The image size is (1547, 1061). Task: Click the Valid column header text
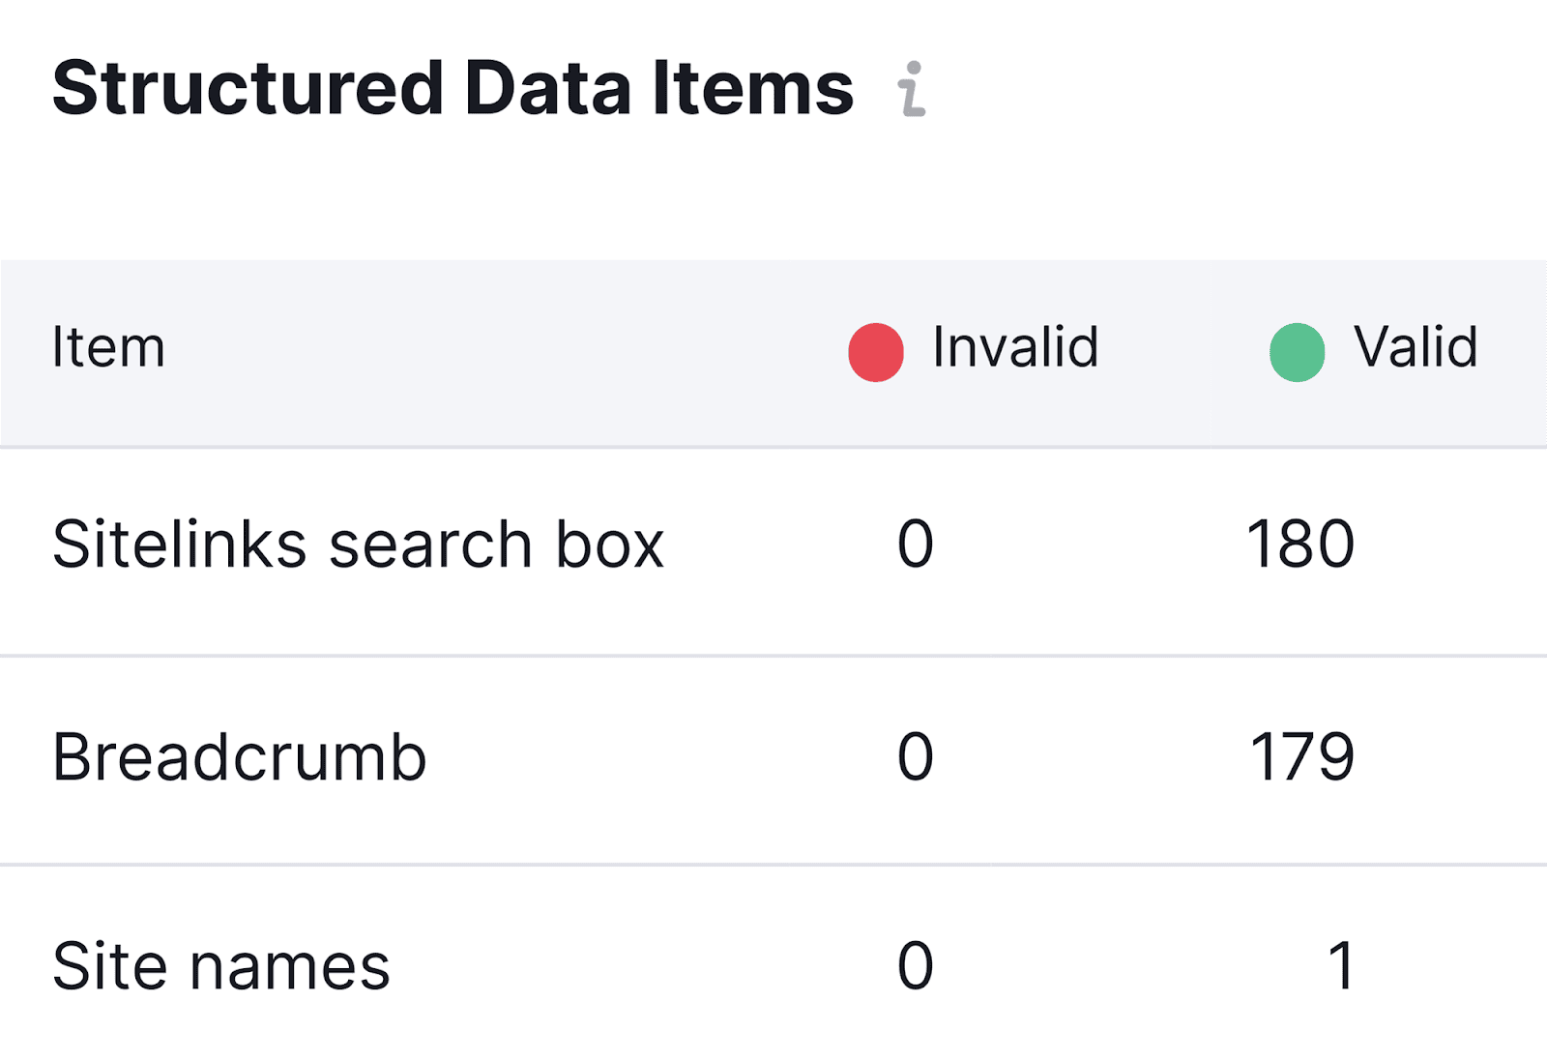1416,347
